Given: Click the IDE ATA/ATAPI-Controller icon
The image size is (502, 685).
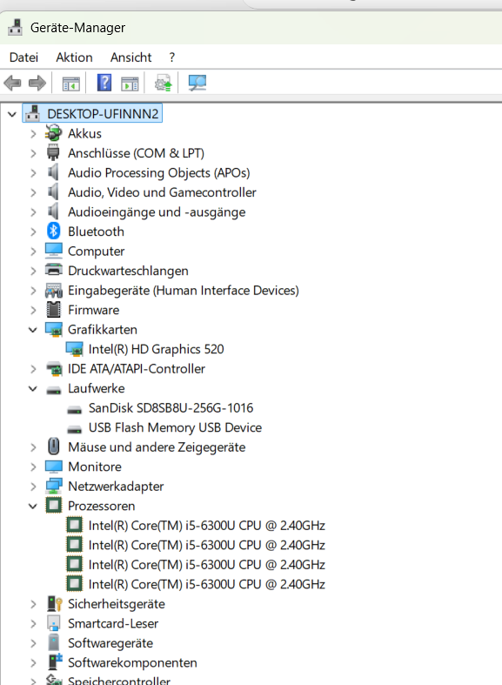Looking at the screenshot, I should click(x=54, y=369).
